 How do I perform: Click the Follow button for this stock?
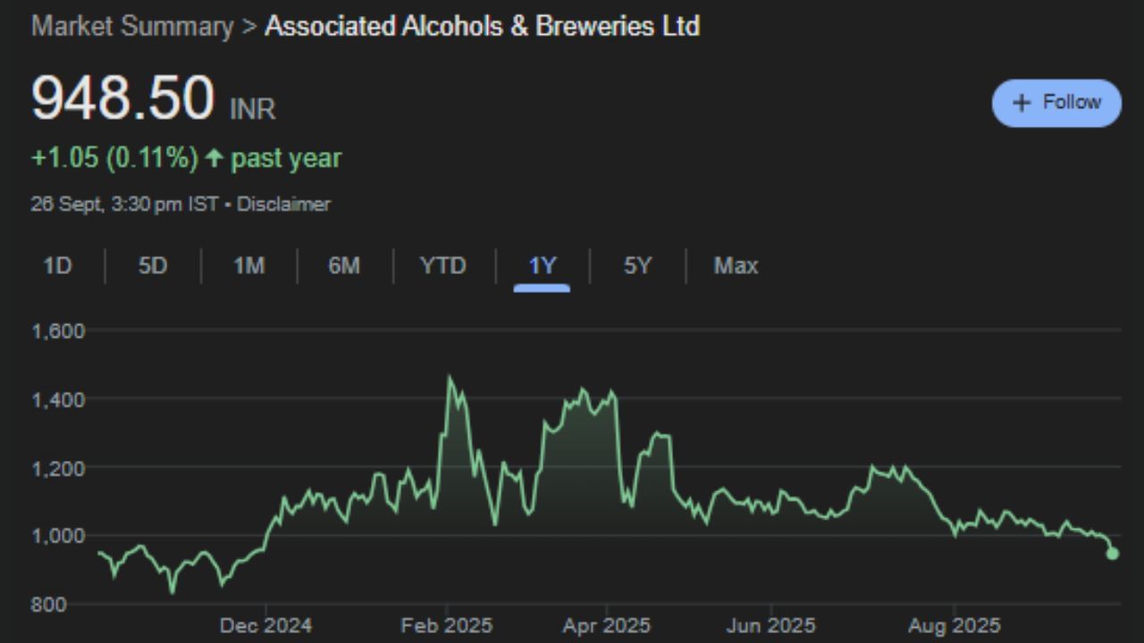(1056, 103)
